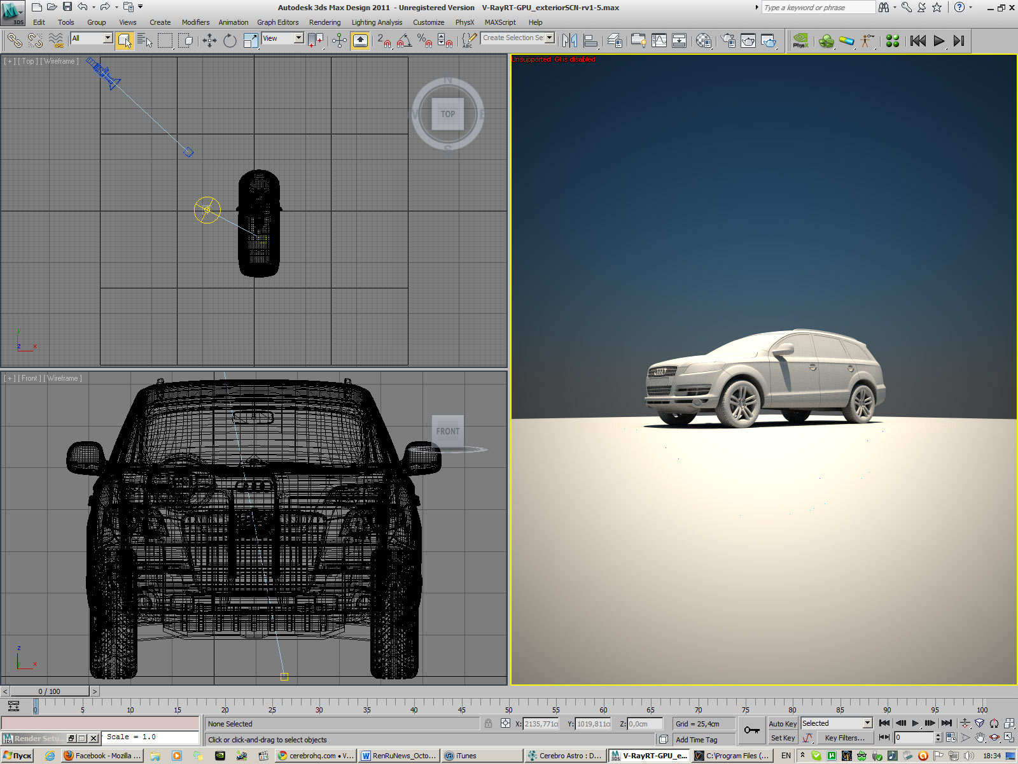Click the Key Filters... button

click(x=844, y=738)
